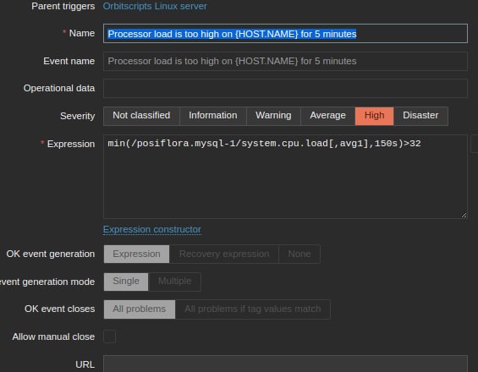
Task: Select the High severity button
Action: 374,116
